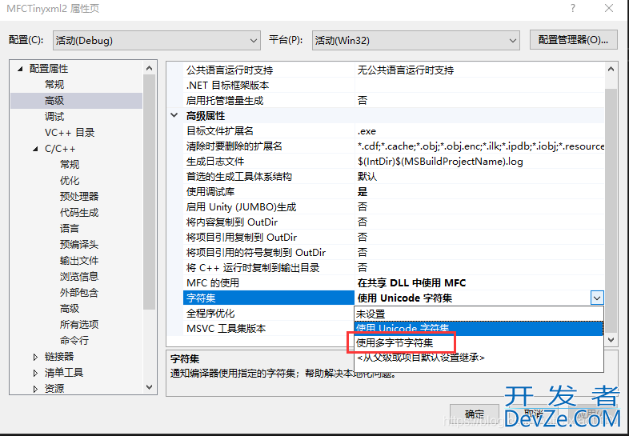Image resolution: width=629 pixels, height=436 pixels.
Task: Choose <从父级或项目默认设置继承> option
Action: (479, 358)
